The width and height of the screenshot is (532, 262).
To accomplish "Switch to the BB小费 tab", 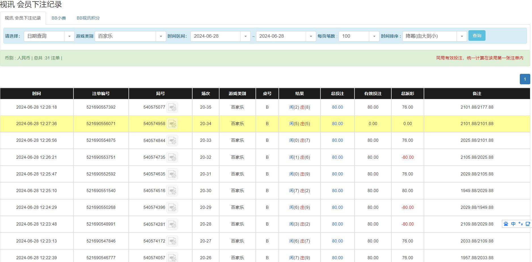I will 59,18.
